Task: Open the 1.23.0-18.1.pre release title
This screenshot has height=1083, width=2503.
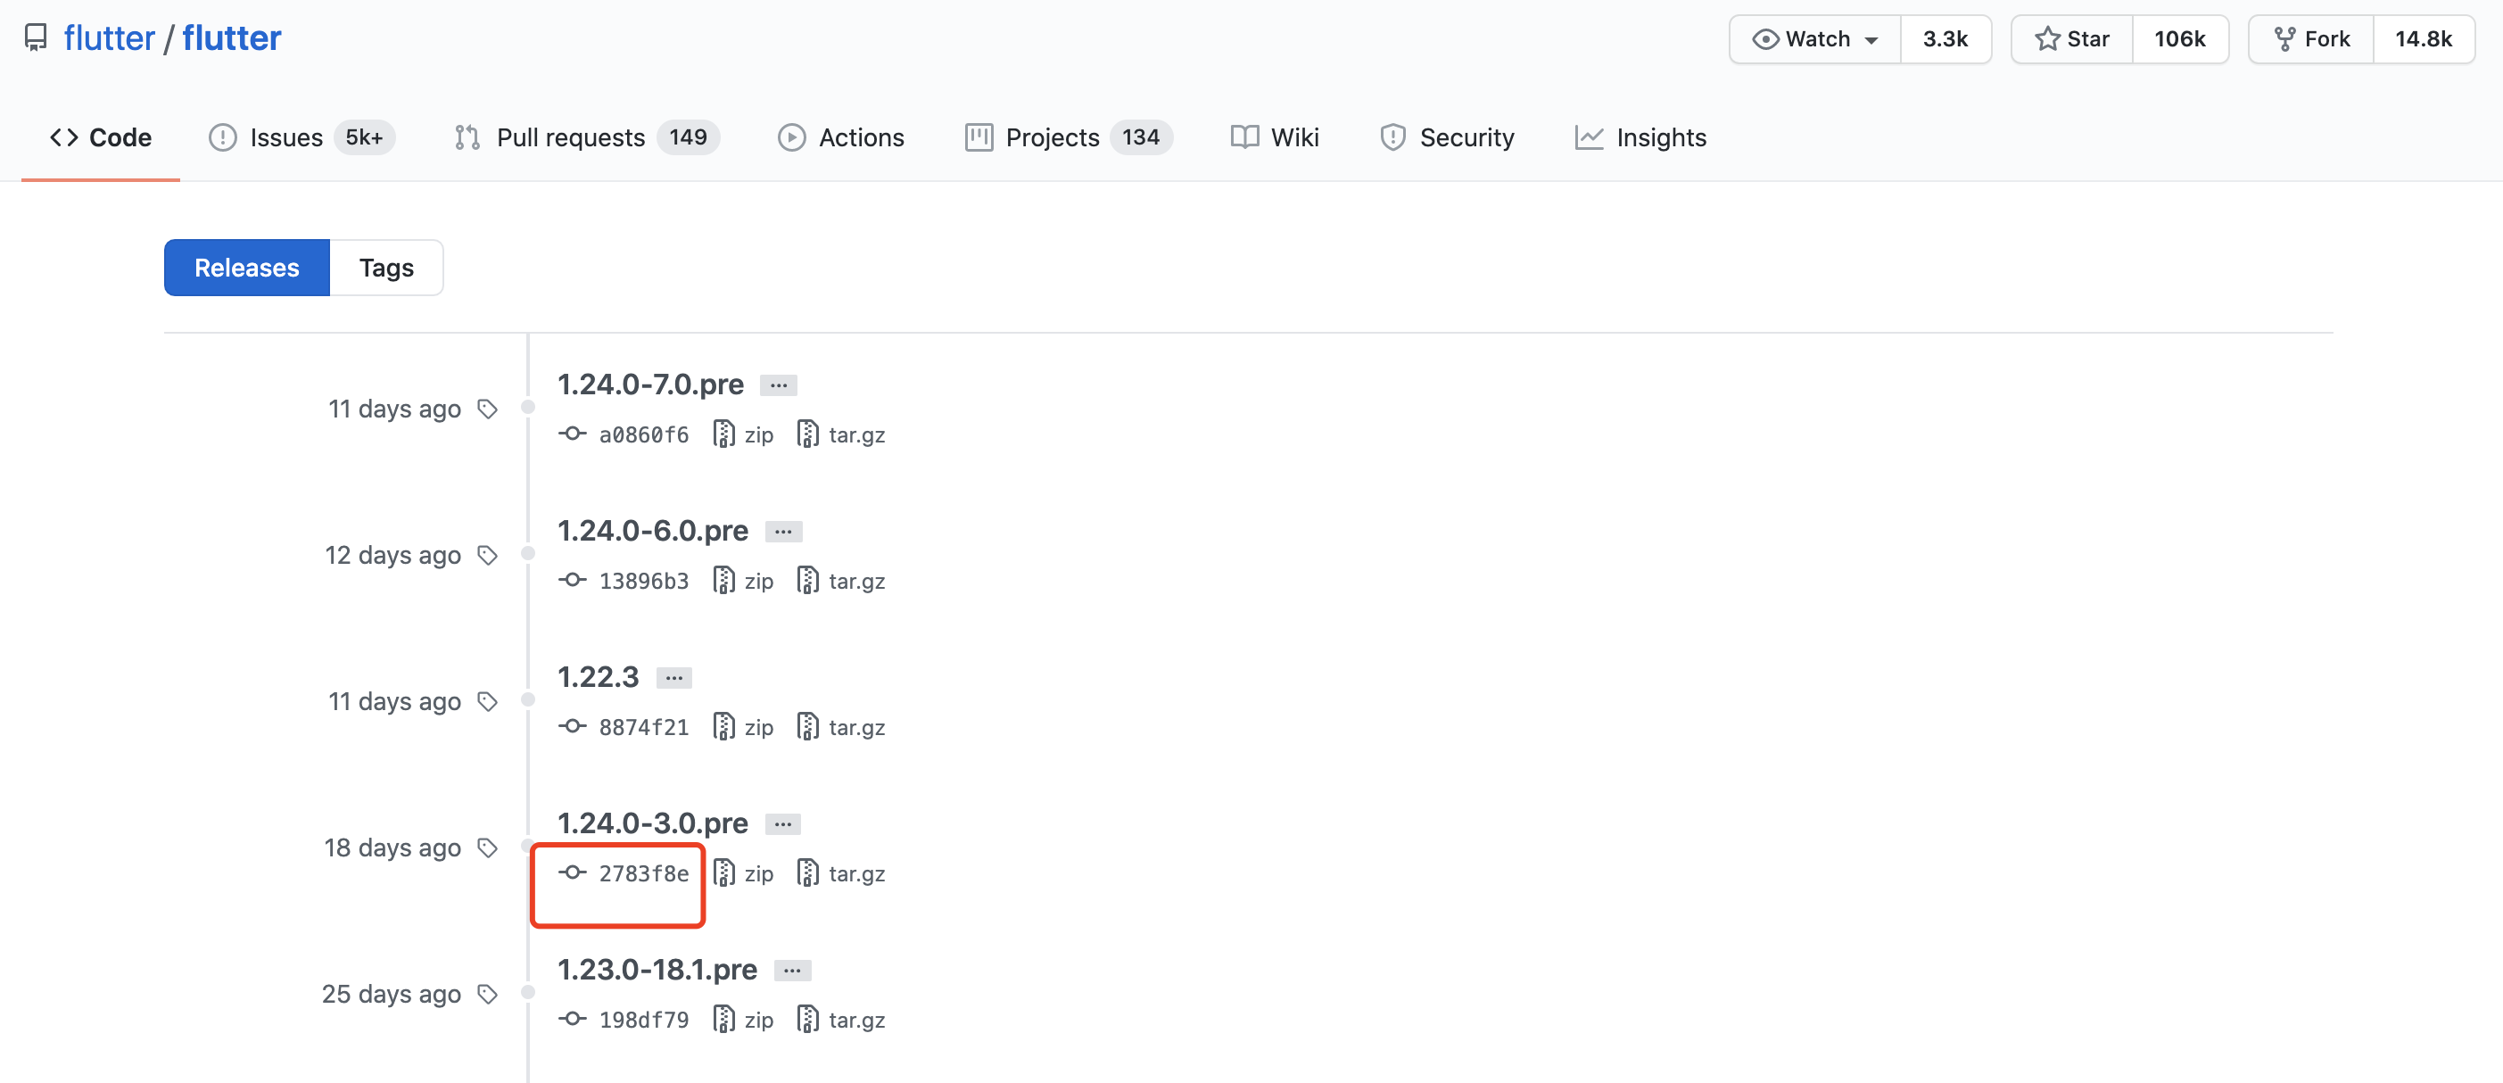Action: [x=657, y=968]
